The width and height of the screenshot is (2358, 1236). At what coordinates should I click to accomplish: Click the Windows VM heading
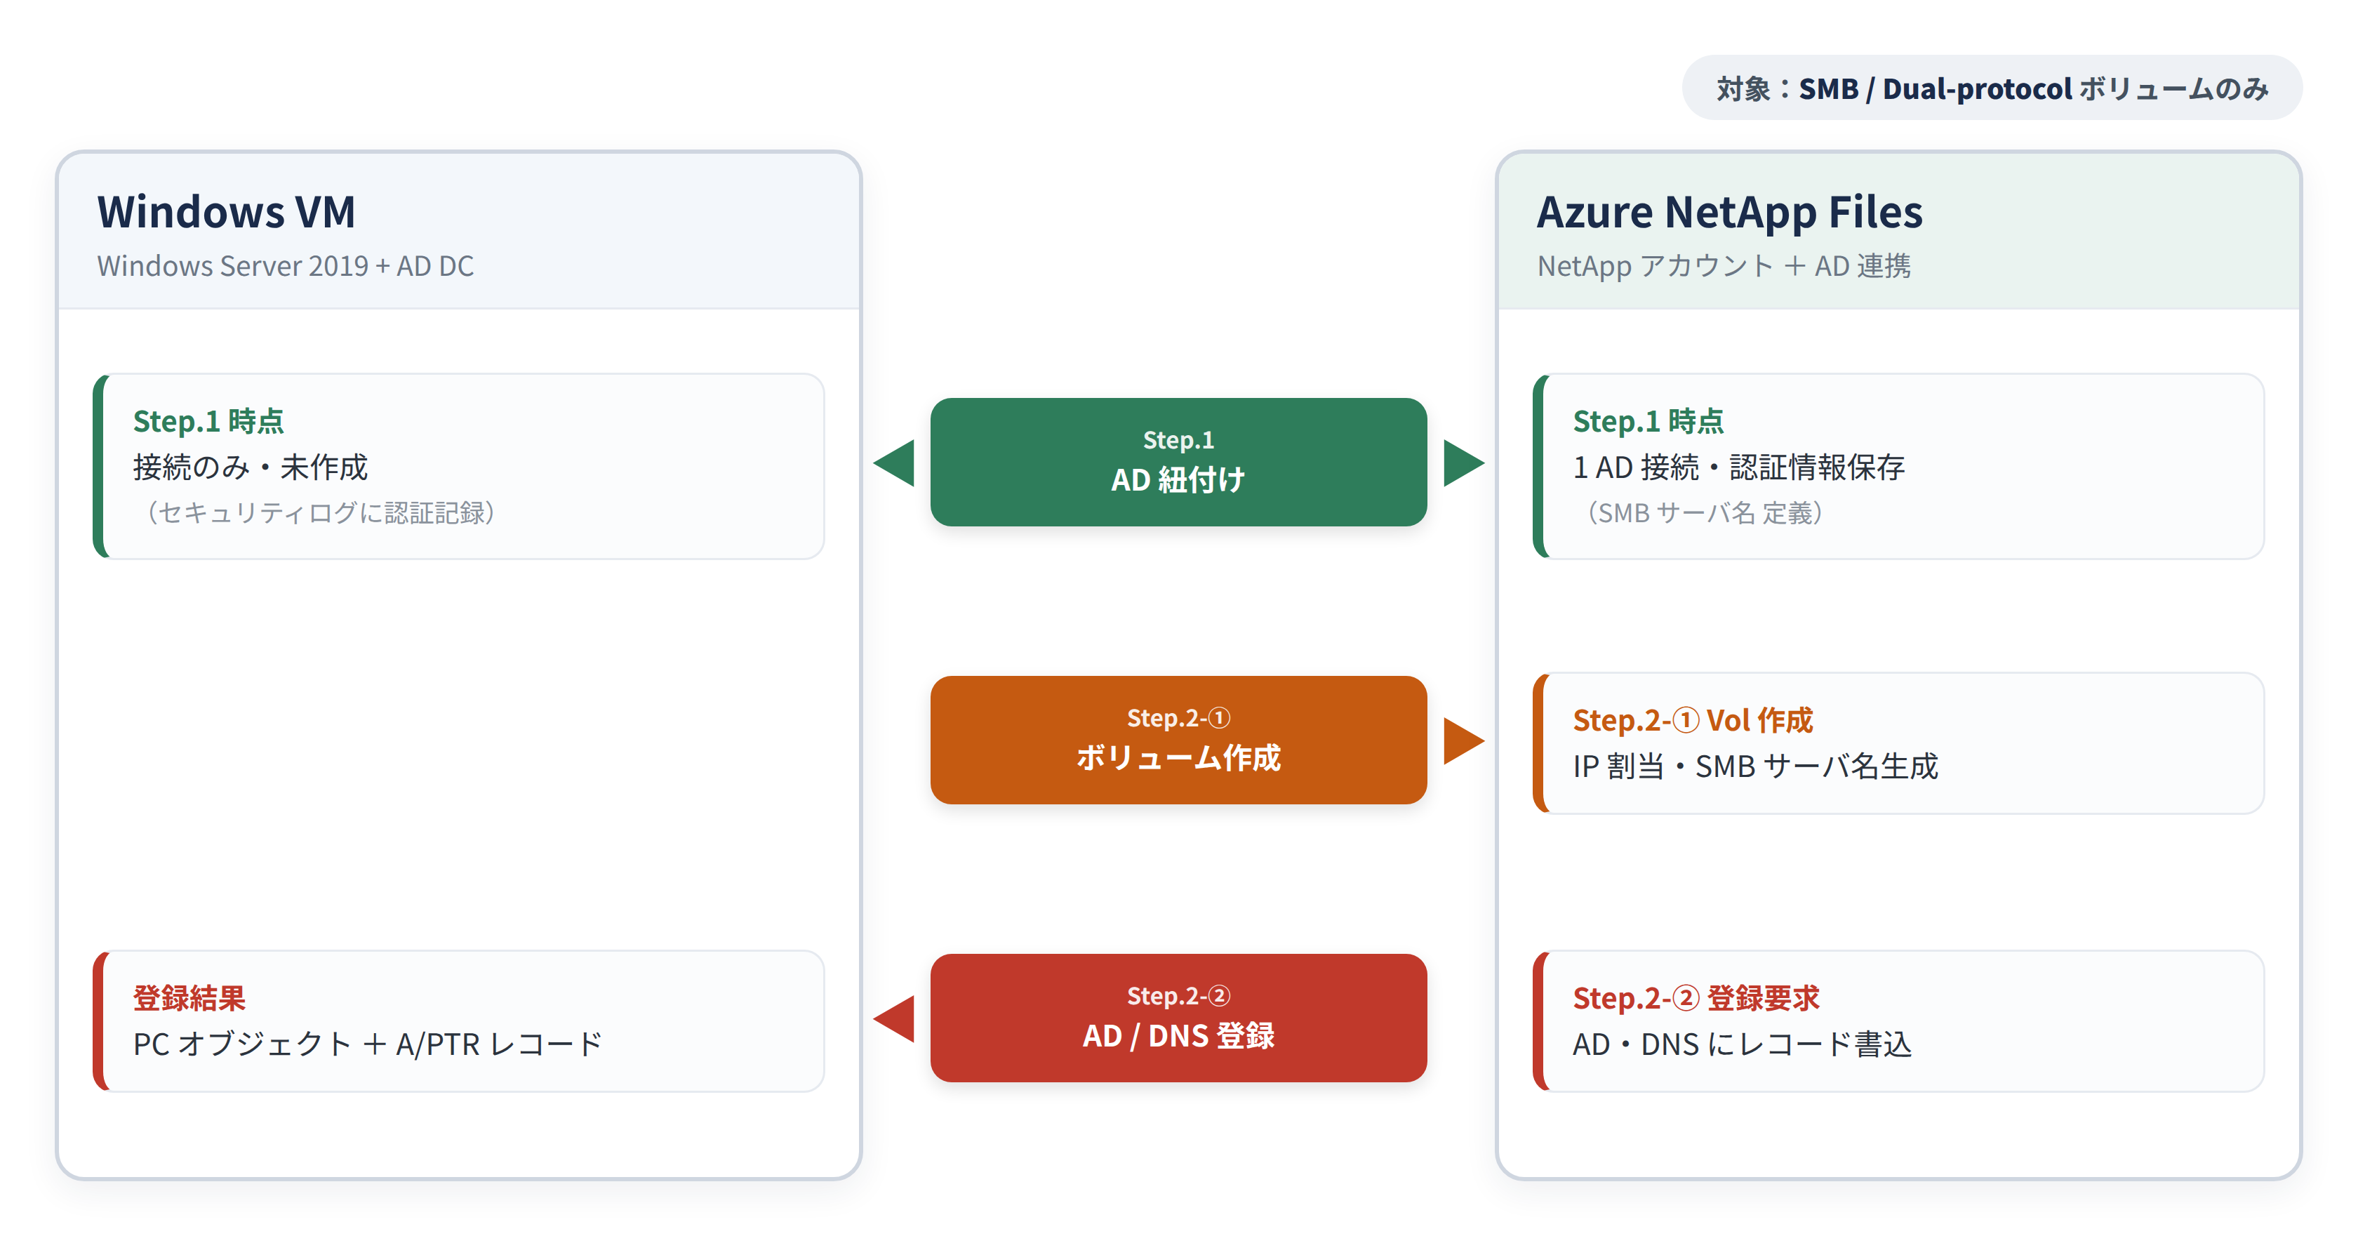(x=226, y=211)
